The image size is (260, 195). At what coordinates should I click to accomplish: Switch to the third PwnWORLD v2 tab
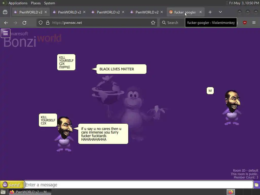pos(108,12)
